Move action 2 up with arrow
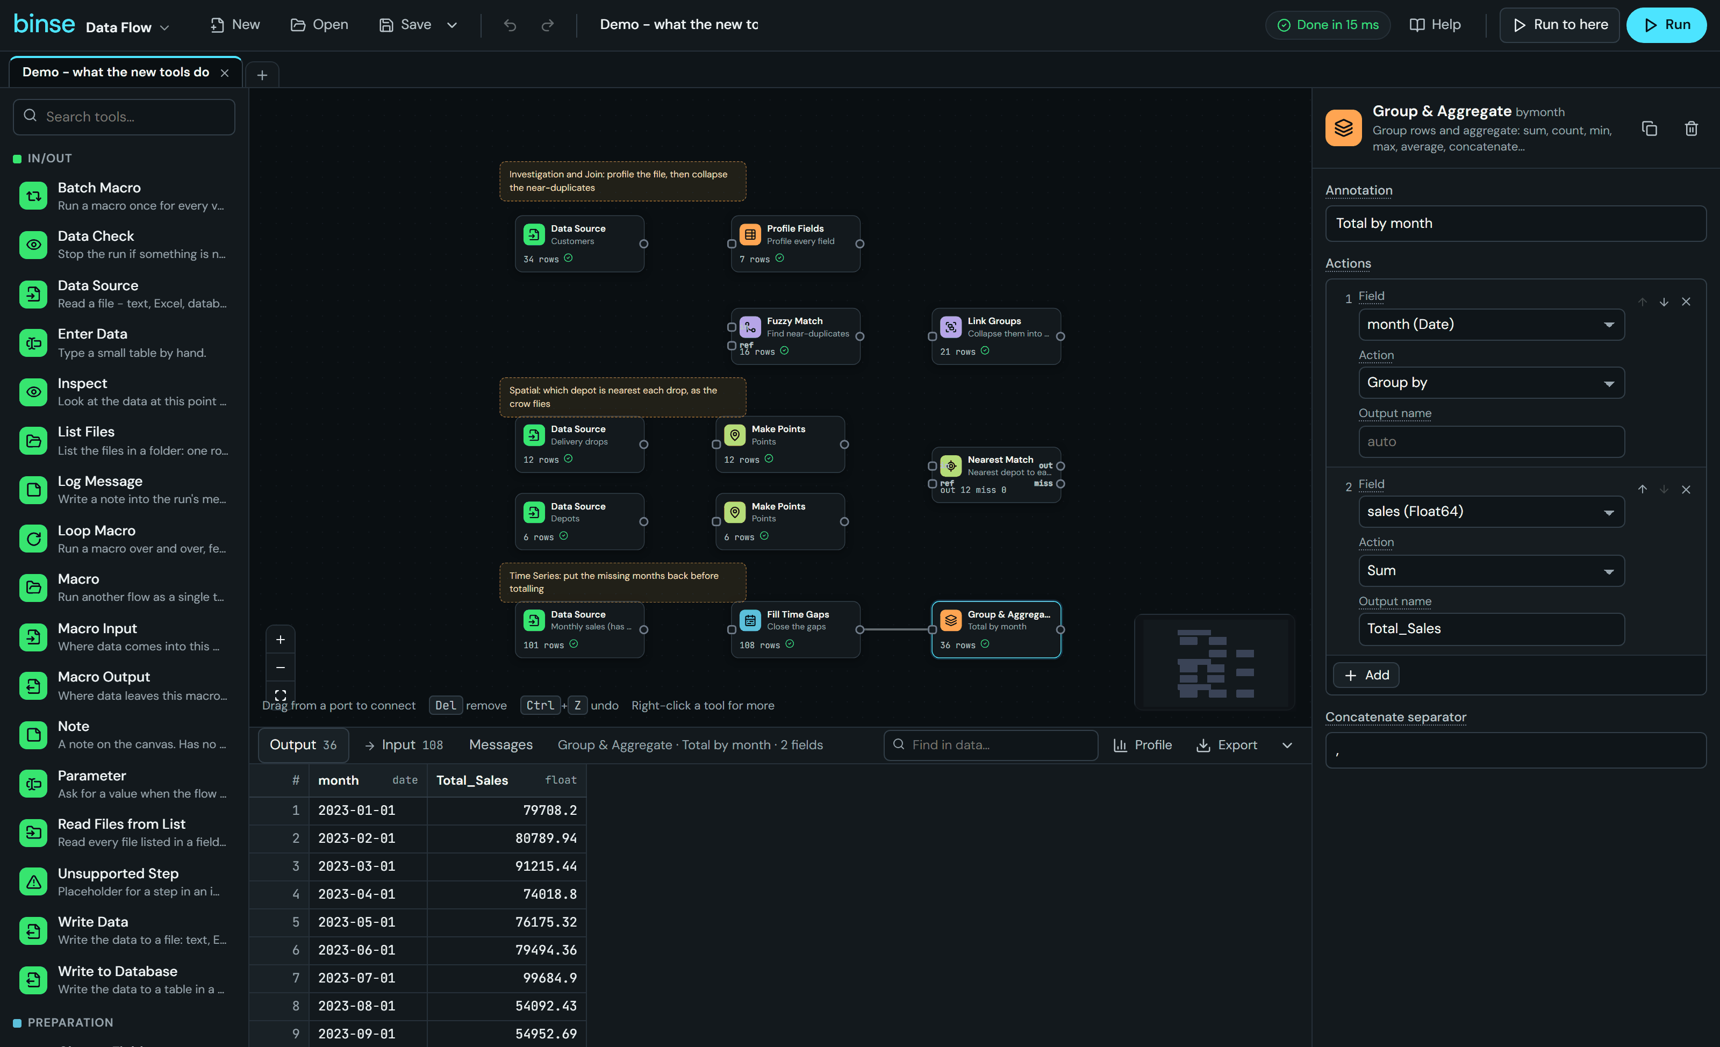The image size is (1720, 1047). pos(1643,489)
